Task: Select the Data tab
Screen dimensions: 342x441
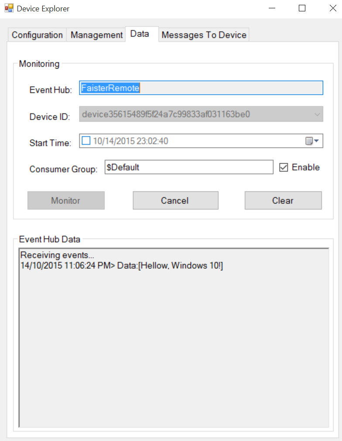Action: point(140,34)
